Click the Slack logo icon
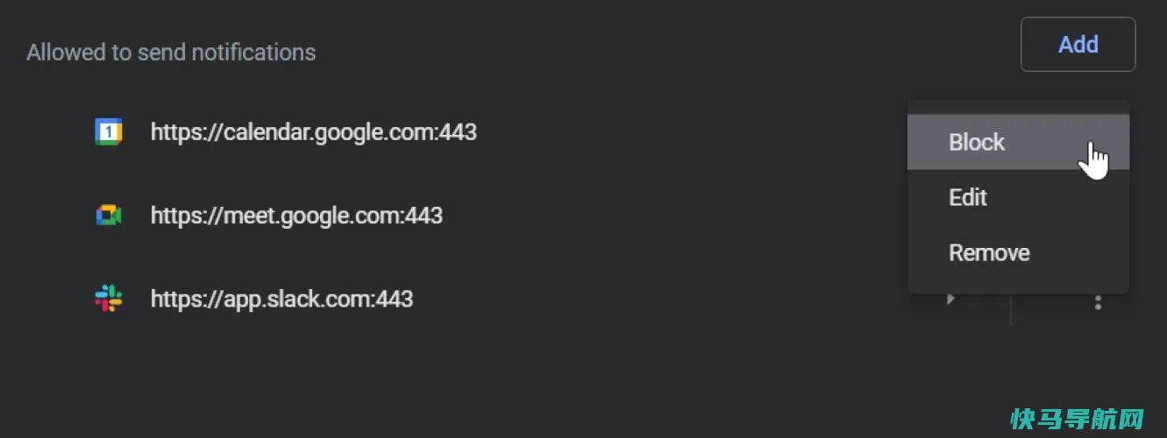 [x=109, y=299]
